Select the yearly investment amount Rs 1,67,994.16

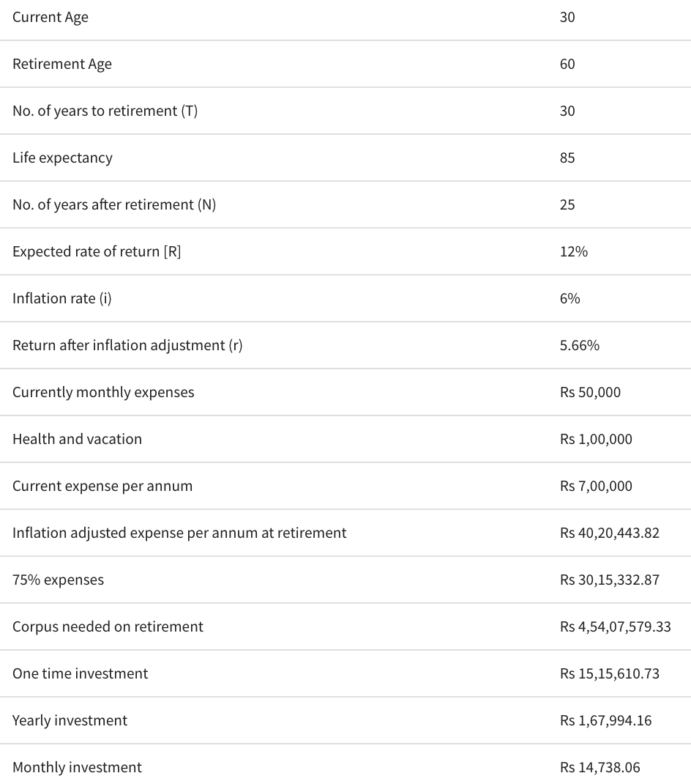605,721
